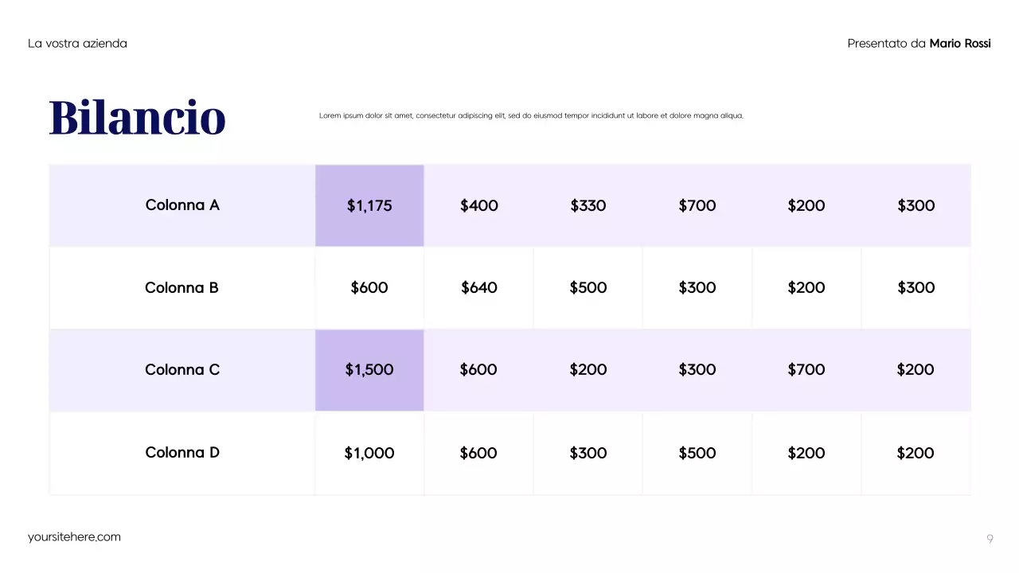The image size is (1019, 573).
Task: Click the $330 cell in Colonna A
Action: tap(588, 205)
